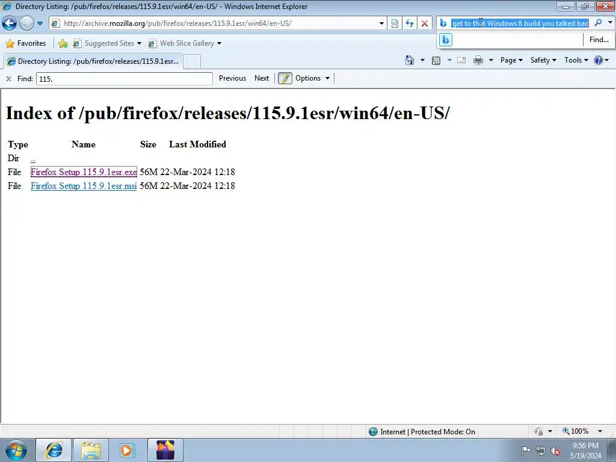Click the Refresh page icon
616x462 pixels.
point(410,23)
